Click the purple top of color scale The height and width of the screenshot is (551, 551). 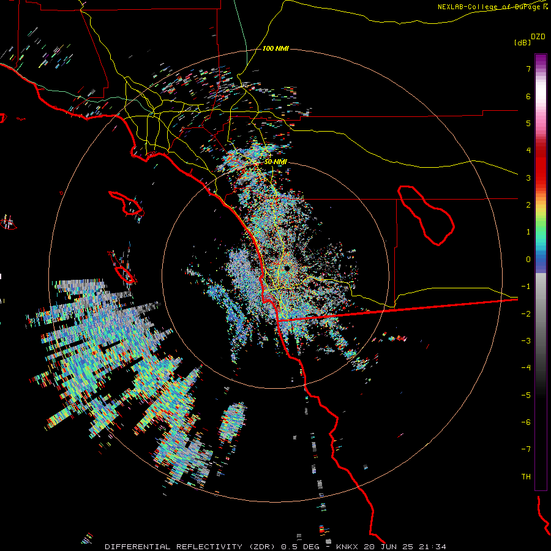pos(541,60)
